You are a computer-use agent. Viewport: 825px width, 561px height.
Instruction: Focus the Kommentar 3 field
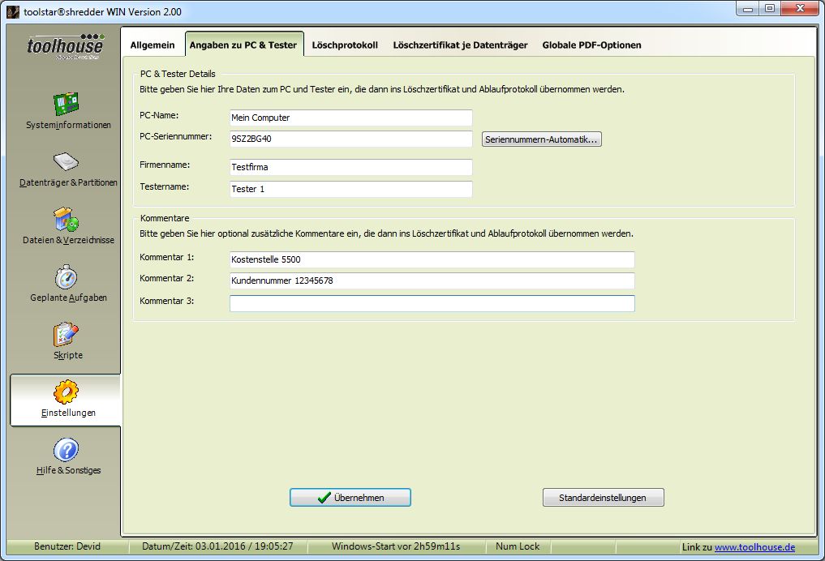pyautogui.click(x=432, y=303)
